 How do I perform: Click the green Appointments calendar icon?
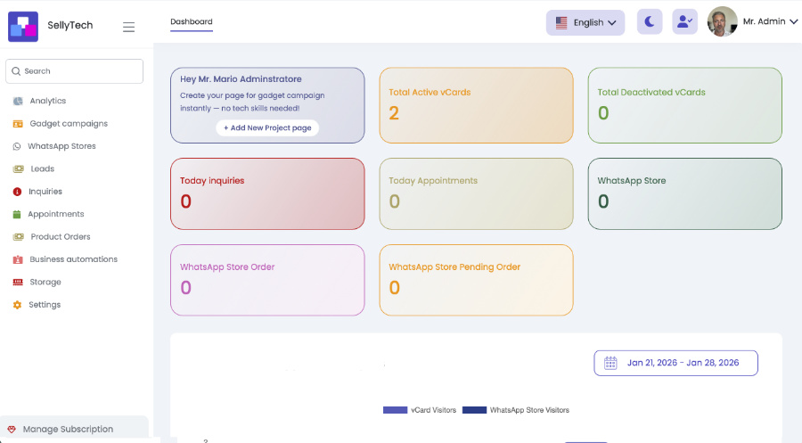pos(17,214)
